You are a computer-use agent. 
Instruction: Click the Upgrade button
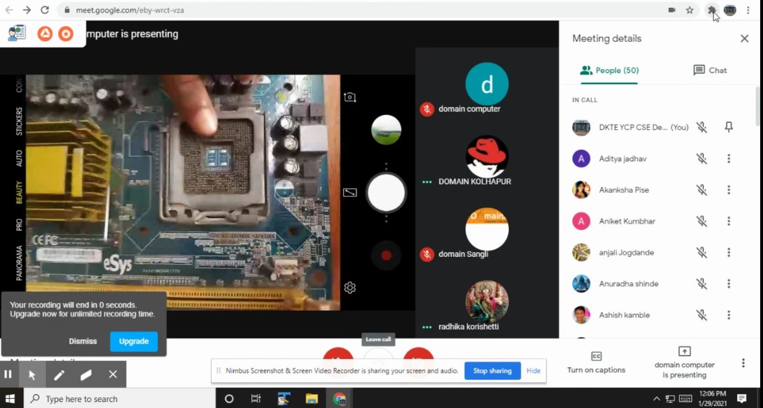(x=134, y=341)
